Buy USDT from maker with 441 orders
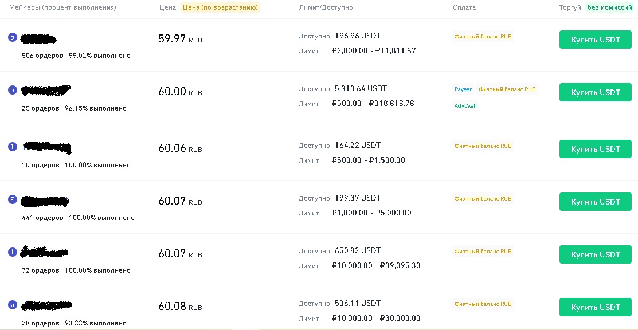 click(595, 202)
